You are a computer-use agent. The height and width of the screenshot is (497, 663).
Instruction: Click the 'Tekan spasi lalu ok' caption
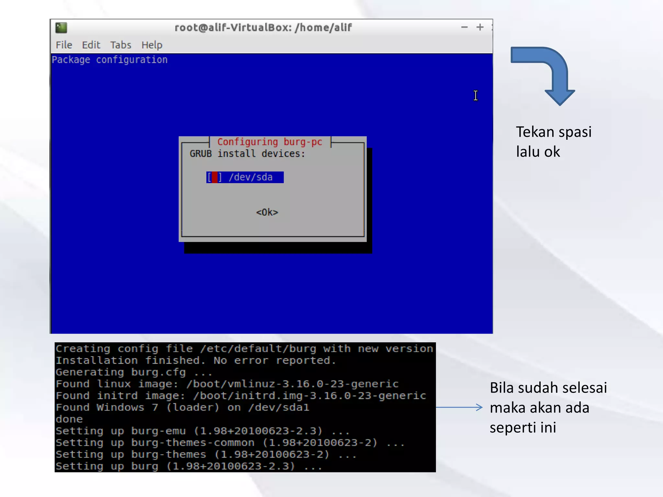(x=553, y=142)
